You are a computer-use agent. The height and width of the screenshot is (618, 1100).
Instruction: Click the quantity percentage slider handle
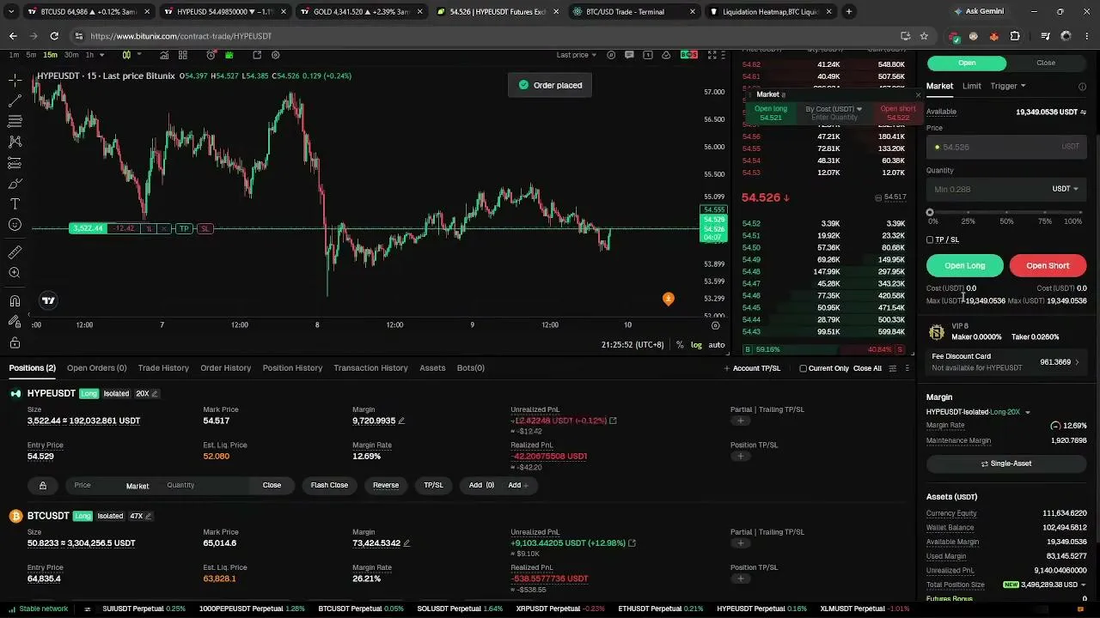930,212
